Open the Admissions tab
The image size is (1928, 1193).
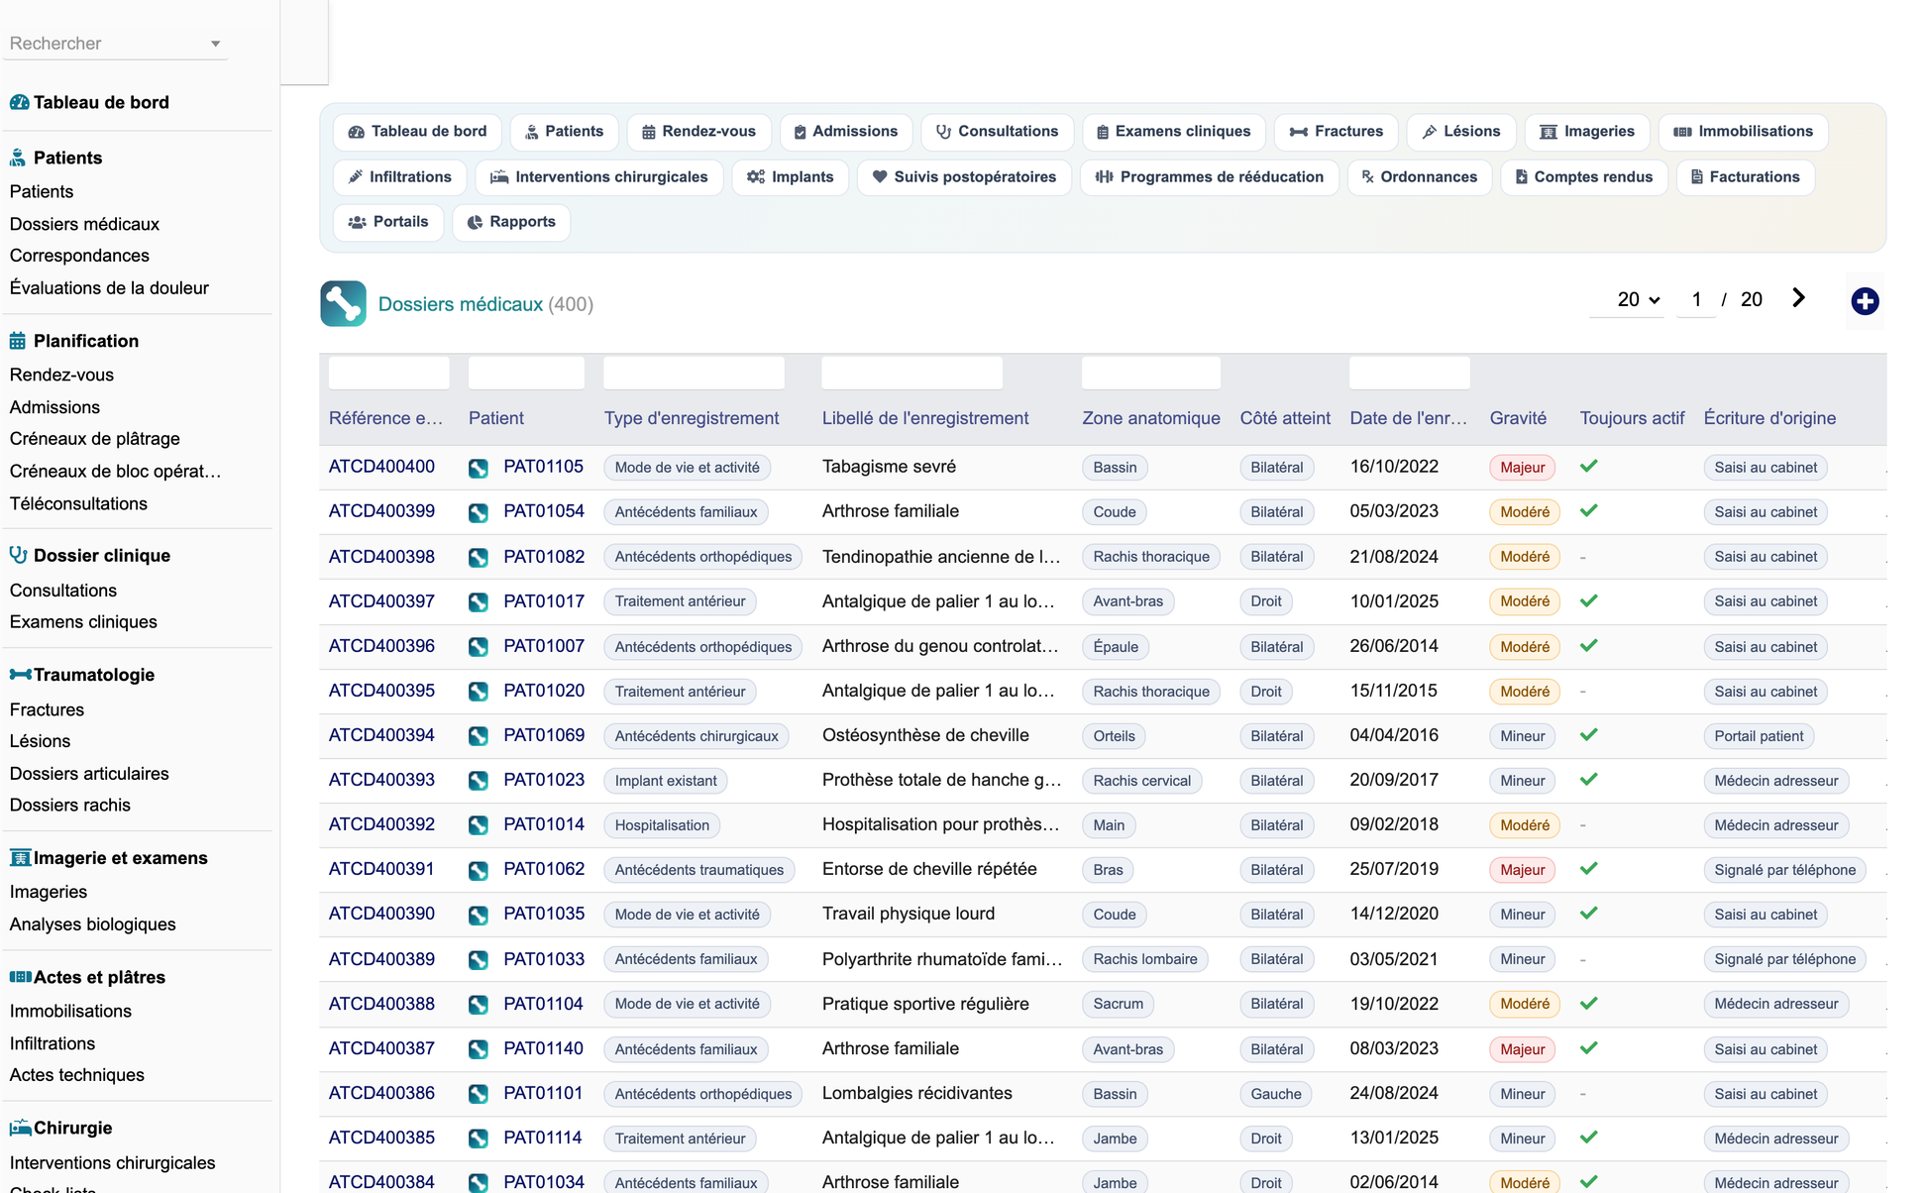click(845, 132)
